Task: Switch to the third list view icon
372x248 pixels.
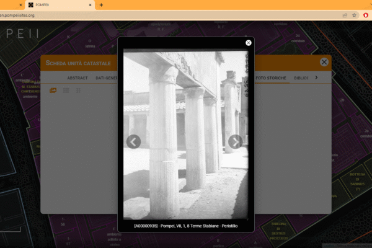Action: coord(79,91)
